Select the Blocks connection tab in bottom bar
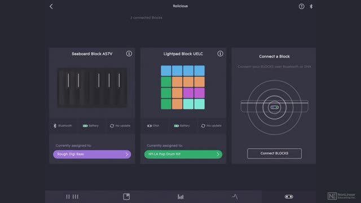361x203 pixels. click(289, 197)
